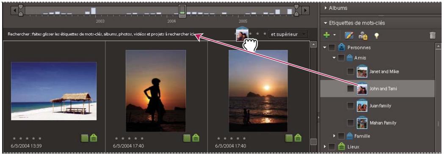
Task: Click the Juan family tag thumbnail icon
Action: (362, 105)
